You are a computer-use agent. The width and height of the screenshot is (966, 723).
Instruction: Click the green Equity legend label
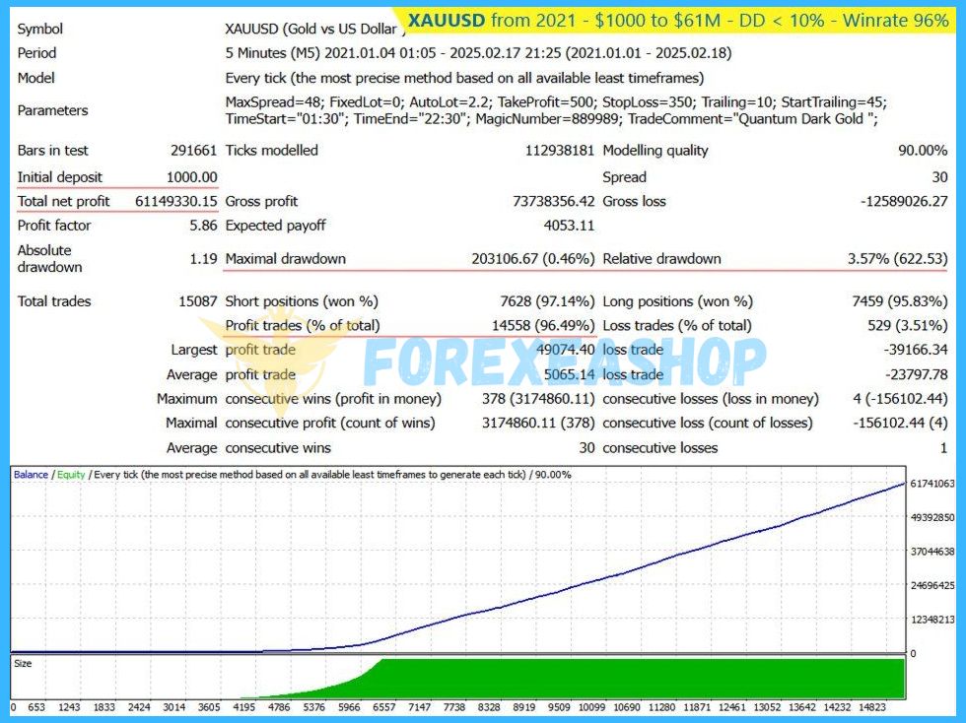(x=71, y=475)
